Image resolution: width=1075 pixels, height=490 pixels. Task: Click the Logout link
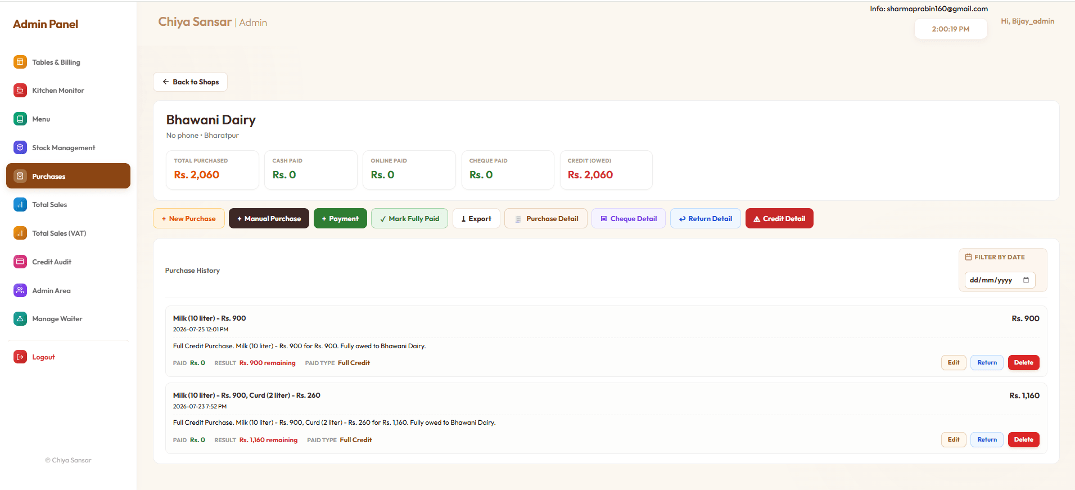(x=68, y=357)
